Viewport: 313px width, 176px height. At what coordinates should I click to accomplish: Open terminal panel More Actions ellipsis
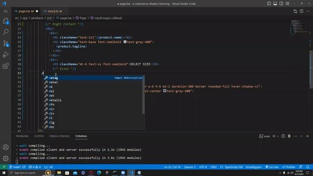295,136
